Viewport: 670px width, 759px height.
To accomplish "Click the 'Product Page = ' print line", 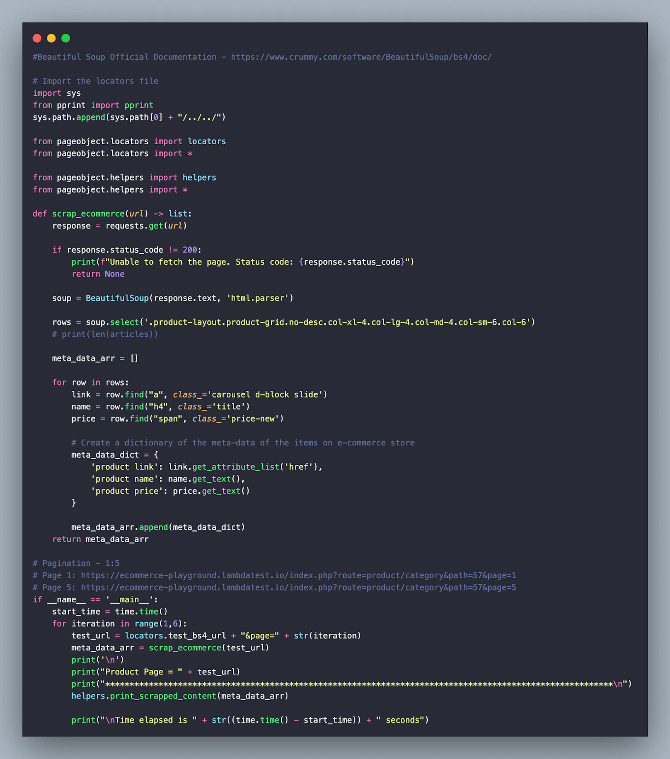I will pyautogui.click(x=156, y=672).
